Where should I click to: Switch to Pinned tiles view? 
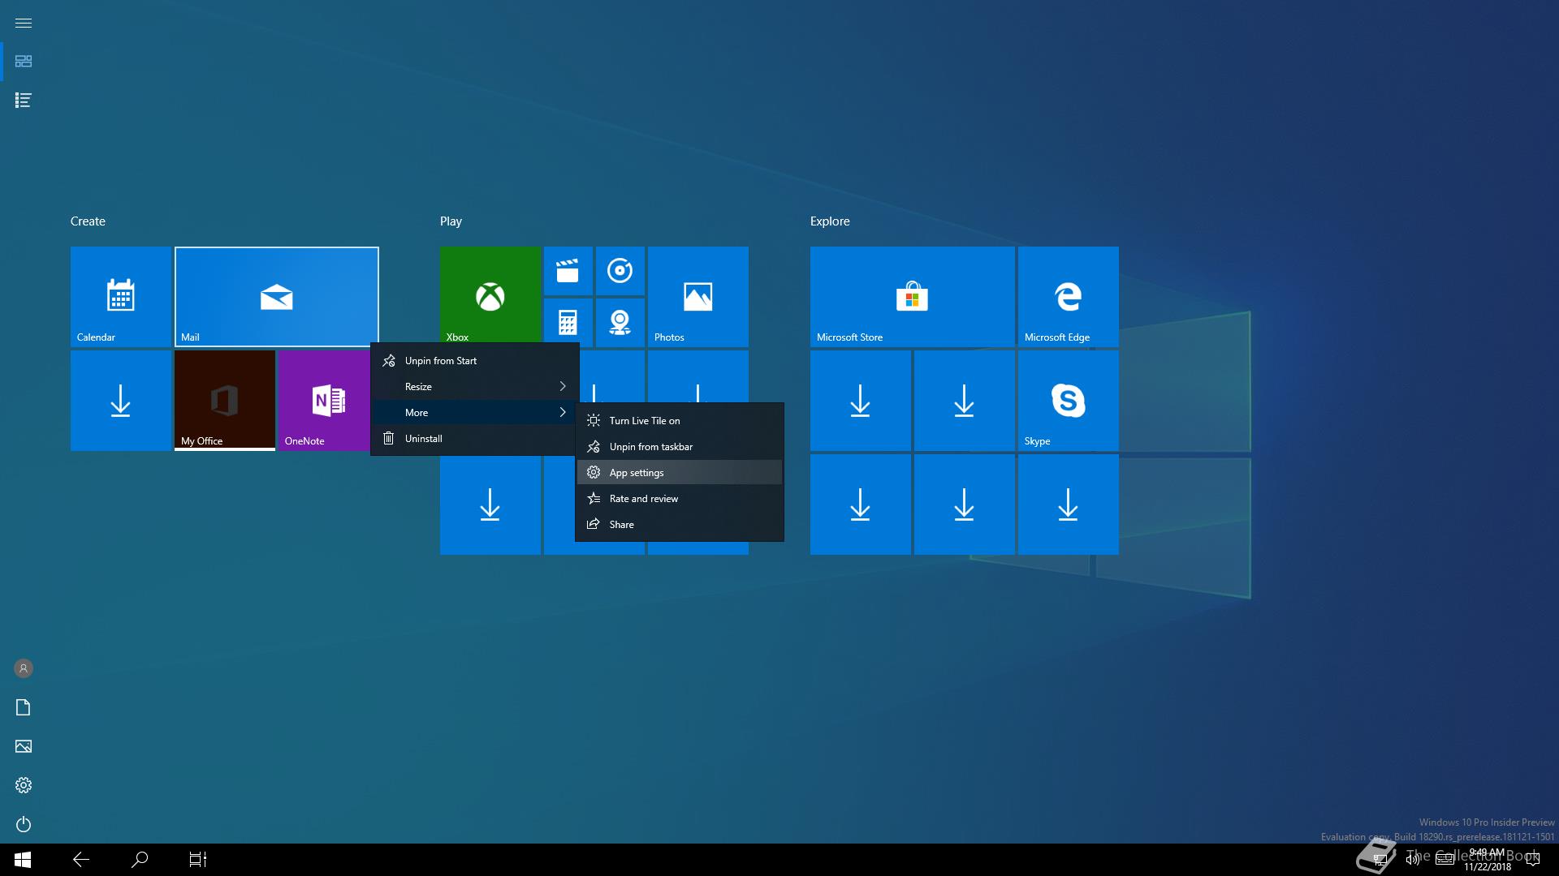pyautogui.click(x=24, y=62)
